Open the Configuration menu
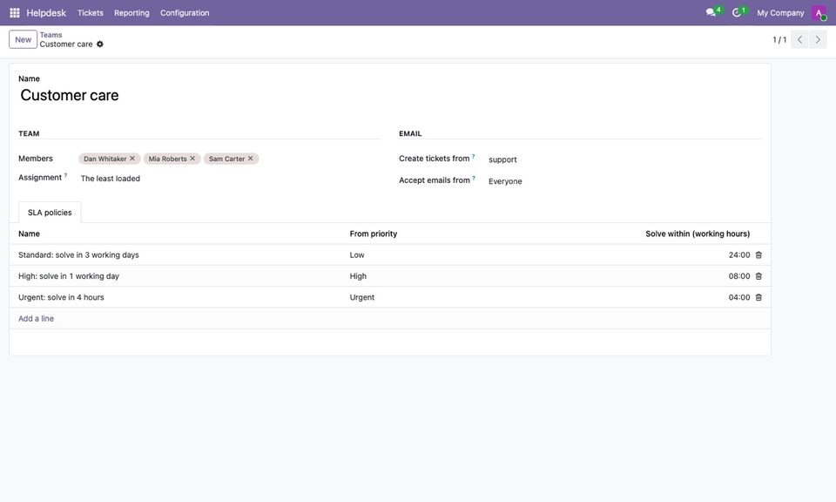Viewport: 836px width, 502px height. [x=185, y=13]
